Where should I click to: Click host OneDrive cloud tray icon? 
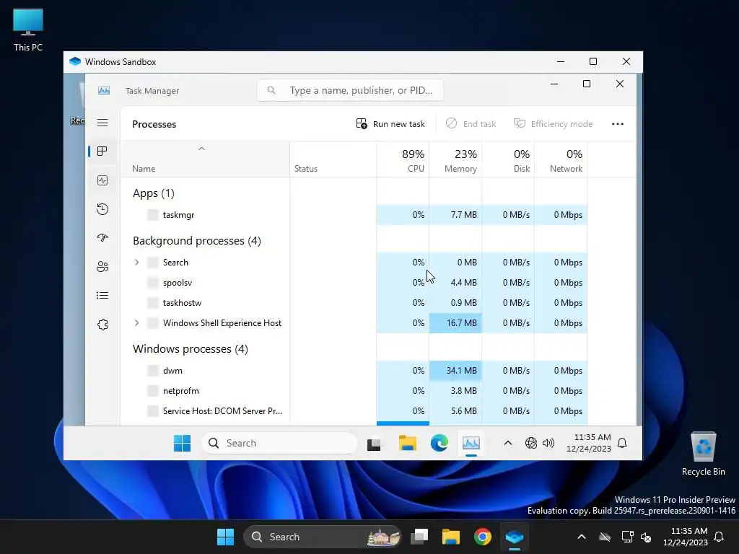(x=605, y=537)
